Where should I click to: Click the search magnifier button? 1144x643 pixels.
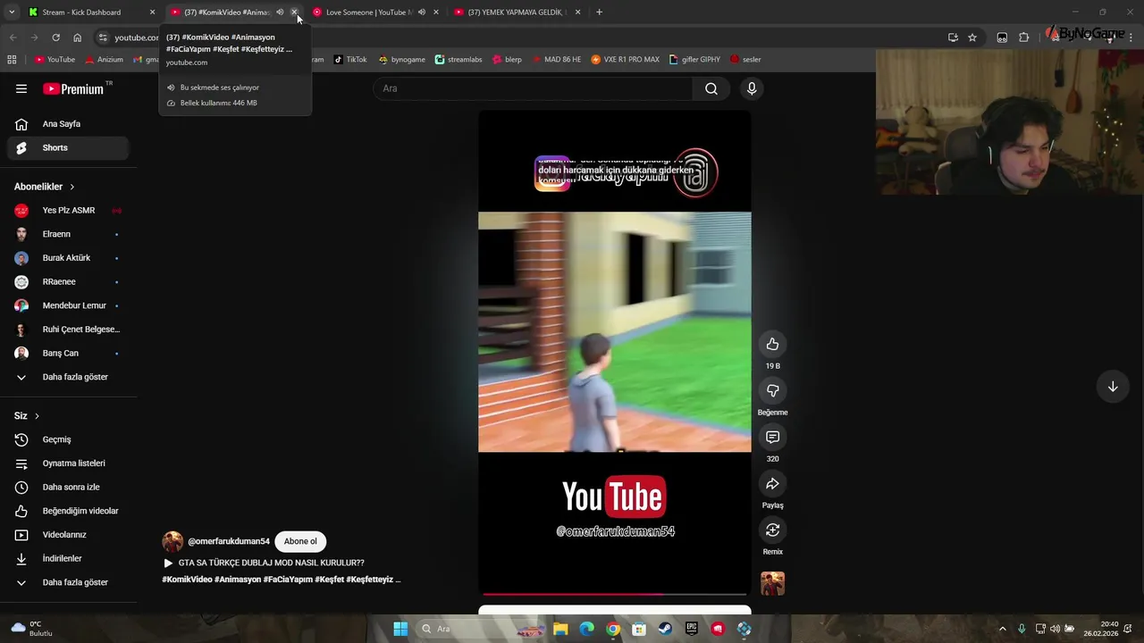click(x=711, y=88)
